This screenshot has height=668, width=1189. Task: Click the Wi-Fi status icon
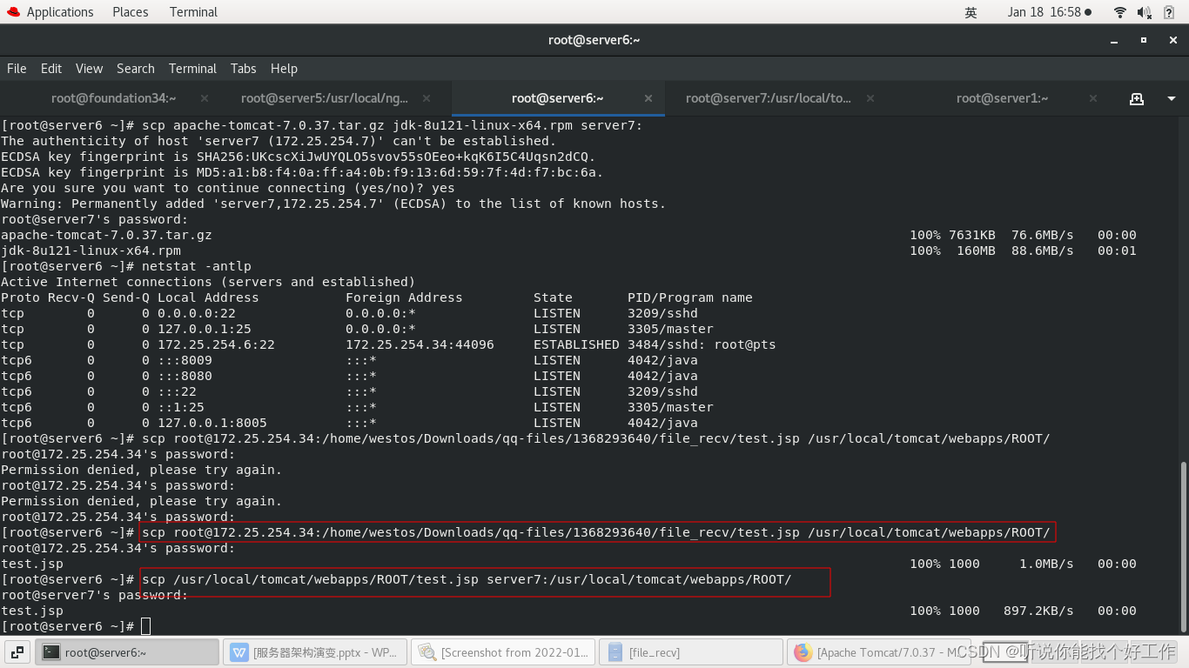click(1119, 11)
